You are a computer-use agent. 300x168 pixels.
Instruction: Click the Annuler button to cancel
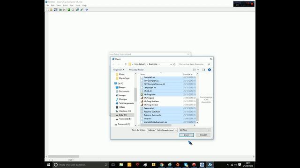pos(203,135)
